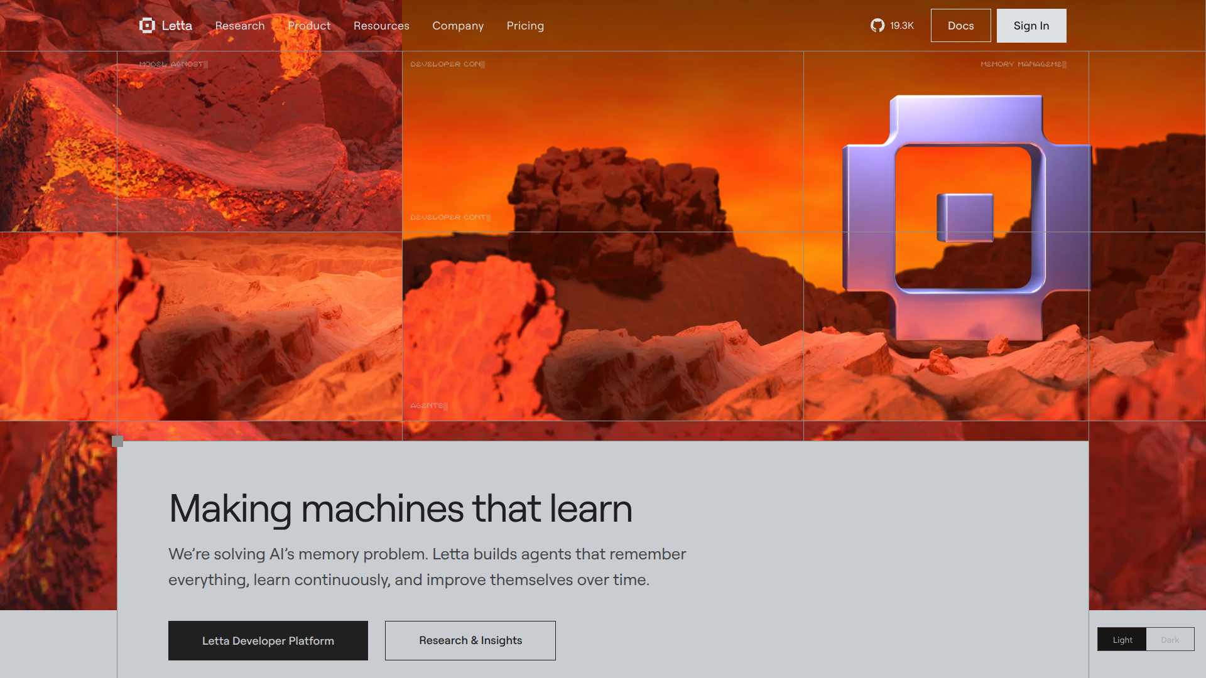1206x678 pixels.
Task: Expand the Resources navigation menu
Action: 381,26
